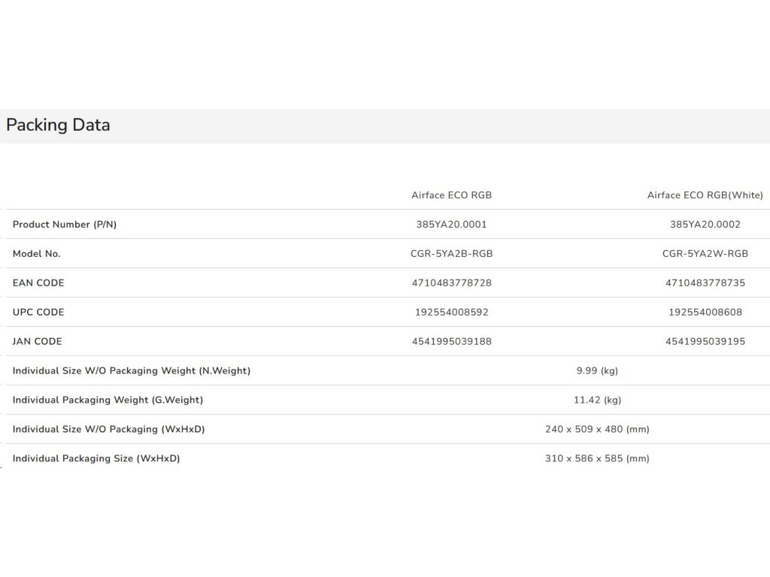
Task: Click the Product Number (P/N) row label
Action: tap(65, 225)
